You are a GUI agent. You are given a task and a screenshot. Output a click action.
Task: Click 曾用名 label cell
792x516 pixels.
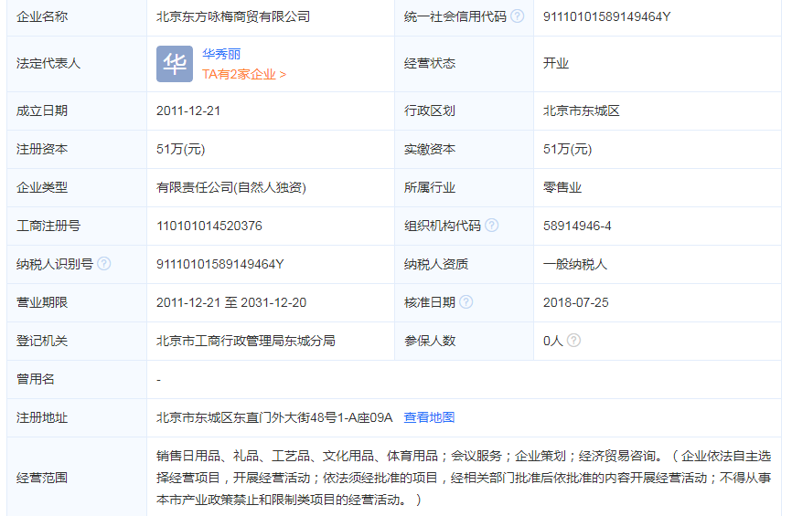[x=77, y=379]
